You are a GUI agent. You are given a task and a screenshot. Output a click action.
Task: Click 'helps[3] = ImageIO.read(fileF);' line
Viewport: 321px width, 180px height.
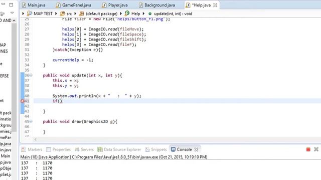[99, 44]
